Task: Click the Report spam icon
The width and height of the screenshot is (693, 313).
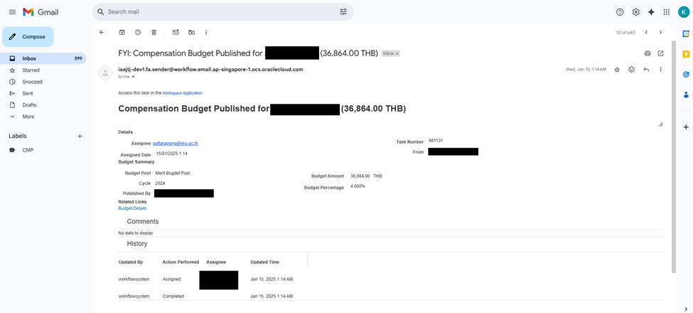Action: [x=138, y=32]
